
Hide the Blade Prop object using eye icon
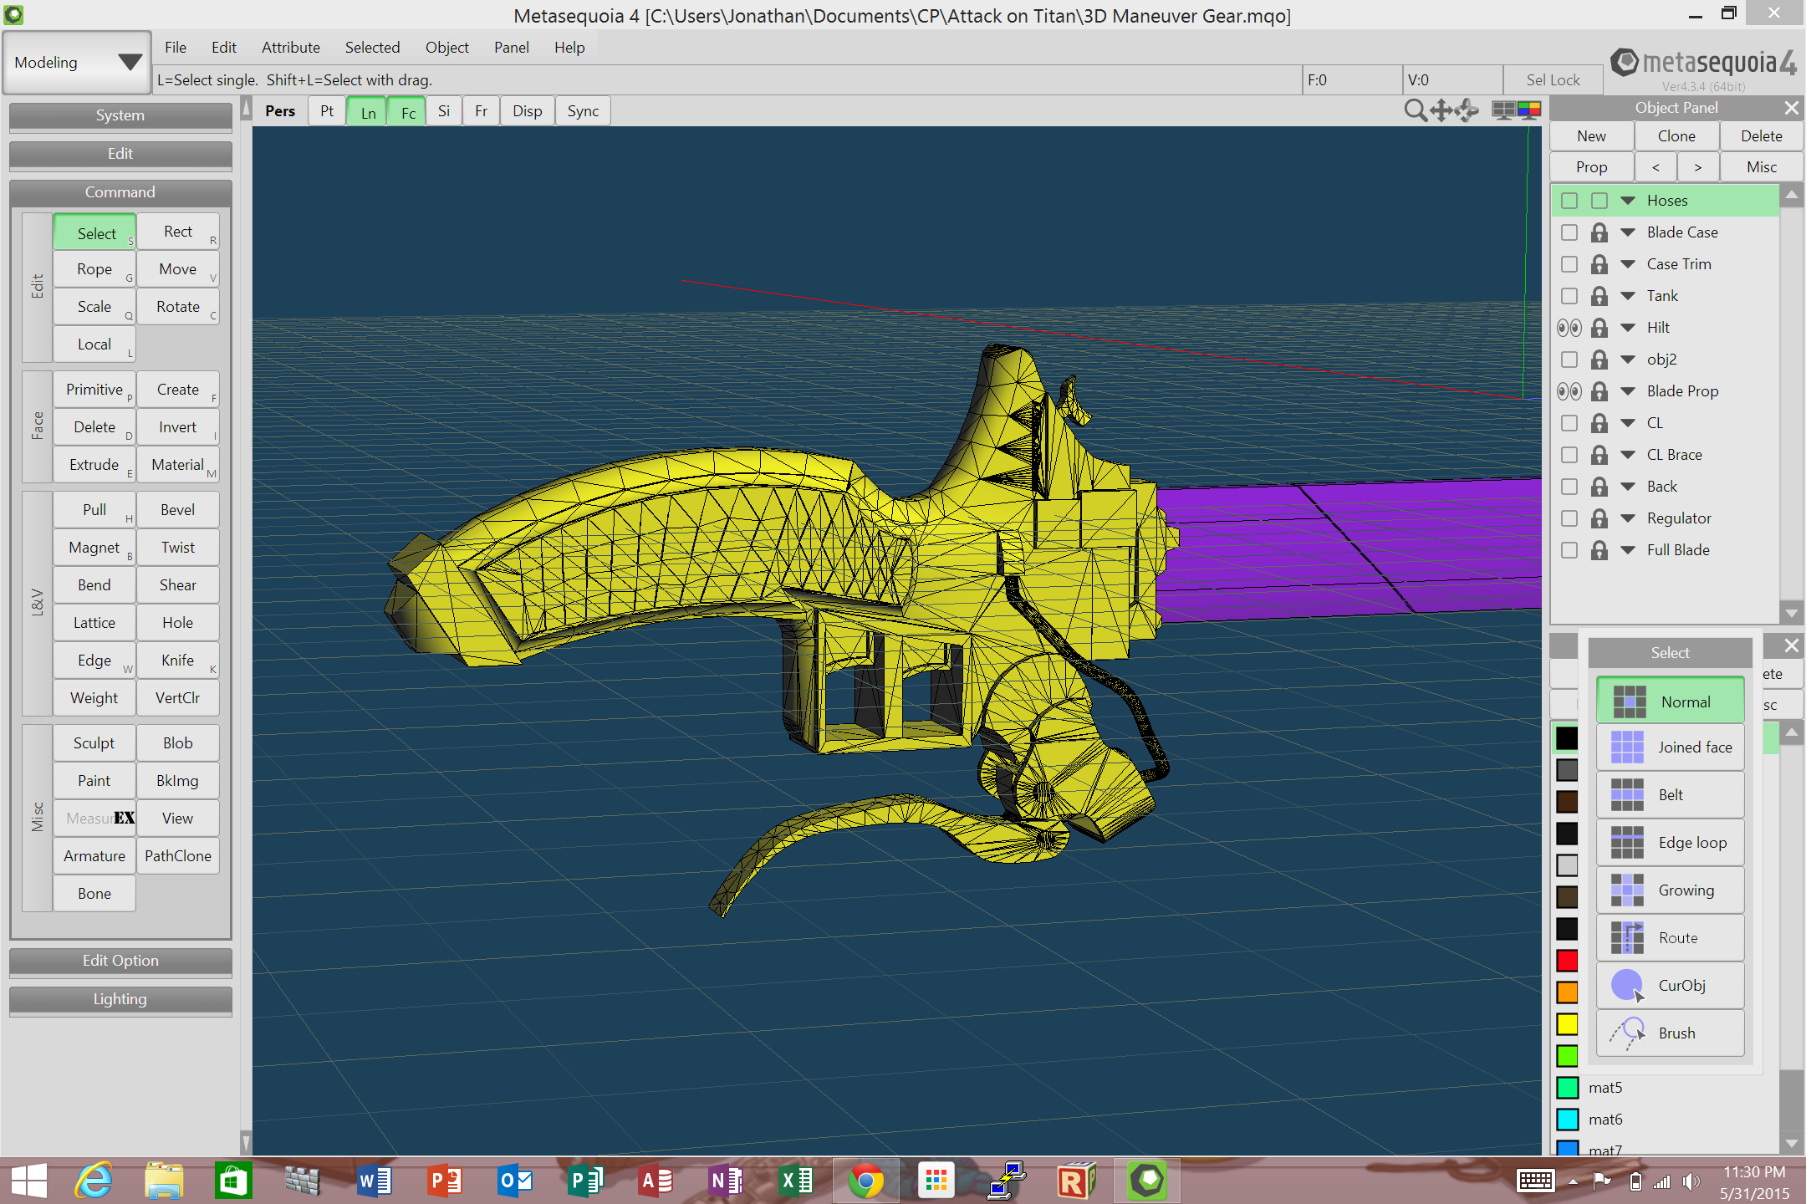point(1569,391)
